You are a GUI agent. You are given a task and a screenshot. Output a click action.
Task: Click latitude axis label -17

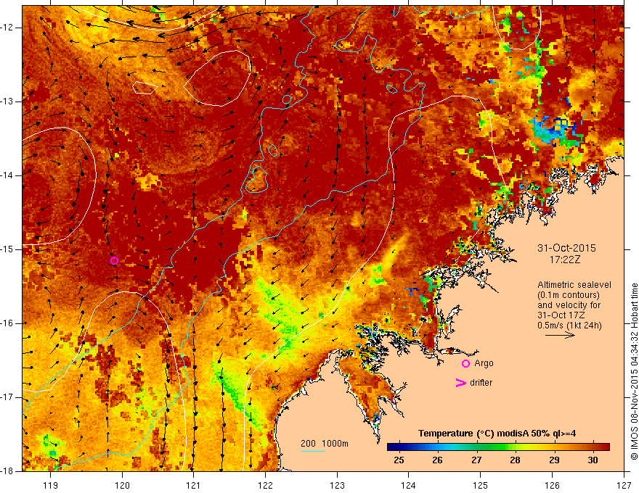click(8, 397)
